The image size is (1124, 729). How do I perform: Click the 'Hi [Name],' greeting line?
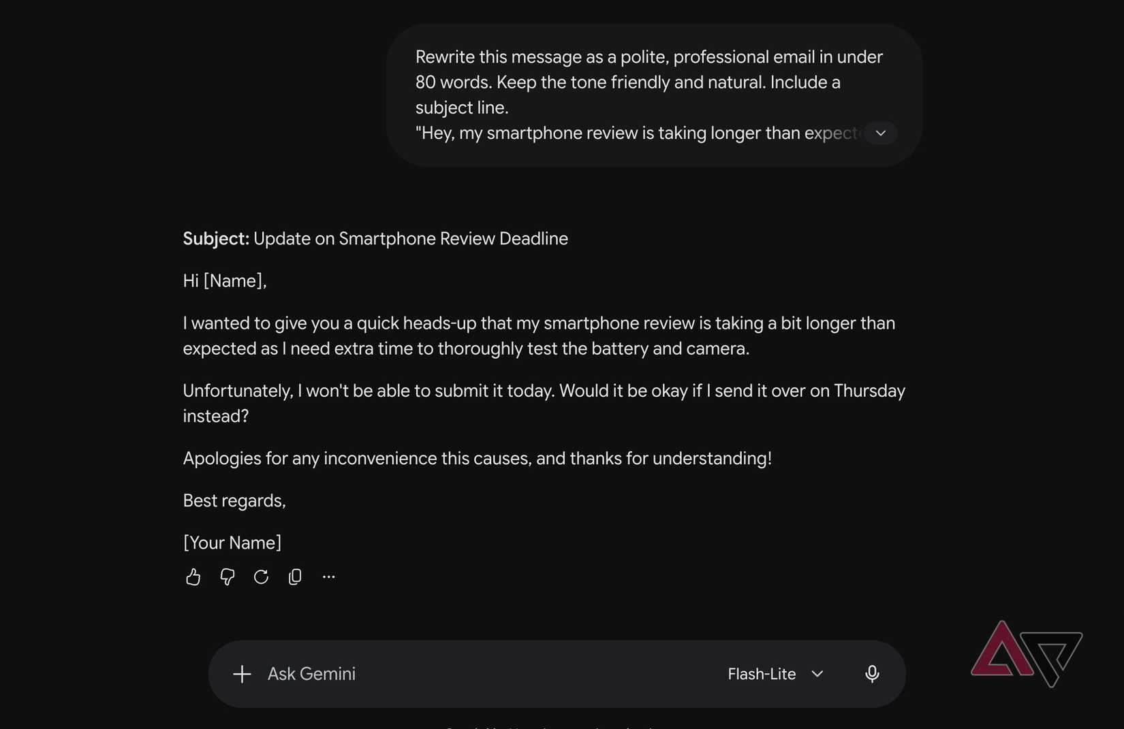pos(225,281)
